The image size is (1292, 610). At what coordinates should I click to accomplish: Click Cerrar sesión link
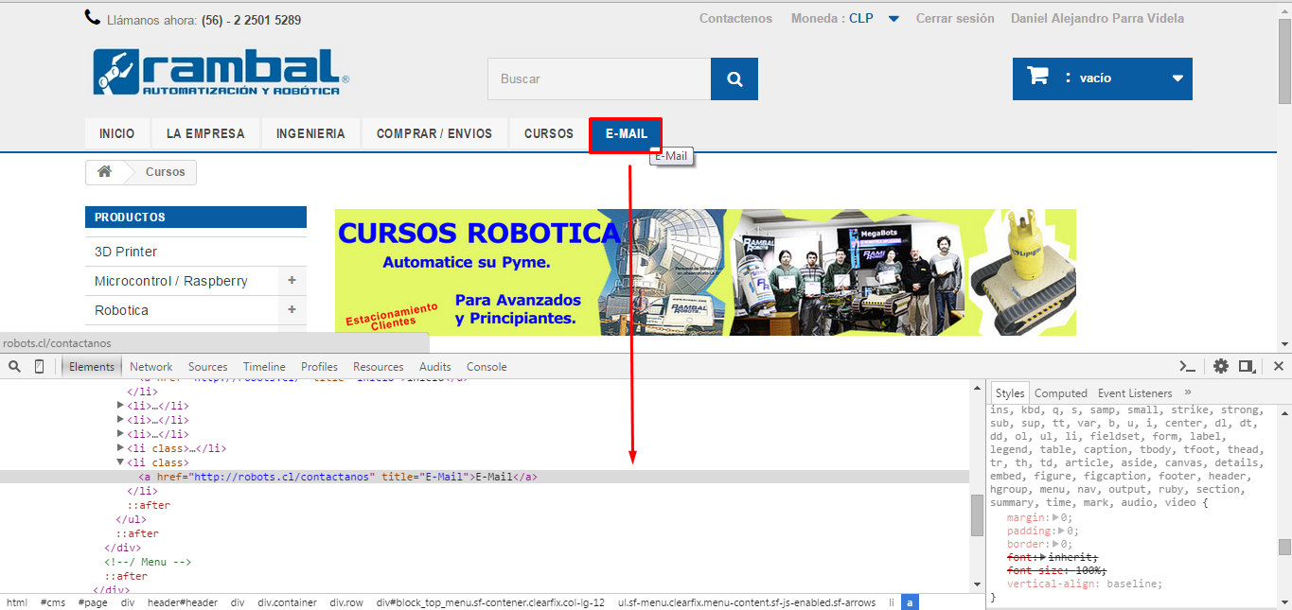click(955, 18)
